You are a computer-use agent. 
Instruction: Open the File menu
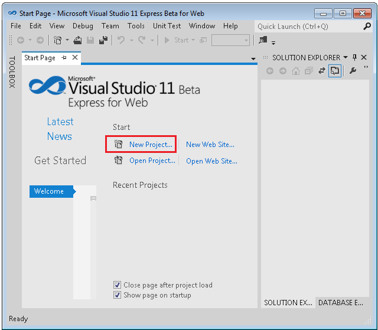(x=16, y=26)
